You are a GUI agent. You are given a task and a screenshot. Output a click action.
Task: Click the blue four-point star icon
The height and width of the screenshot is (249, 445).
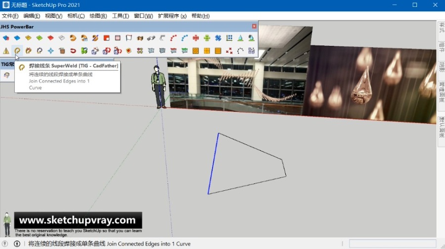tap(50, 51)
